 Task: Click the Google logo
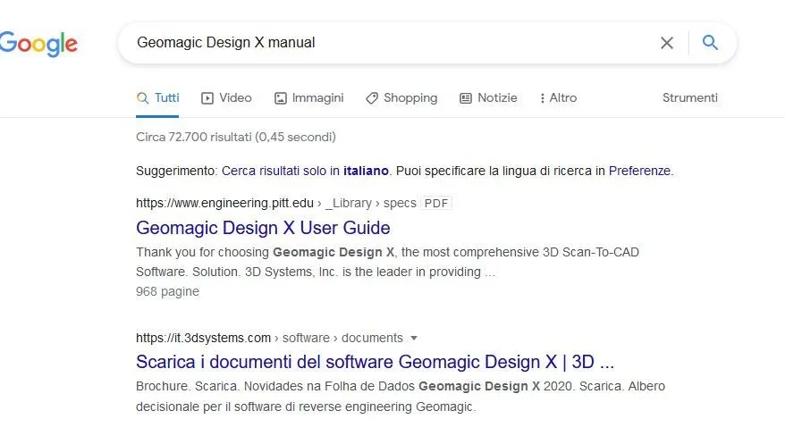38,44
